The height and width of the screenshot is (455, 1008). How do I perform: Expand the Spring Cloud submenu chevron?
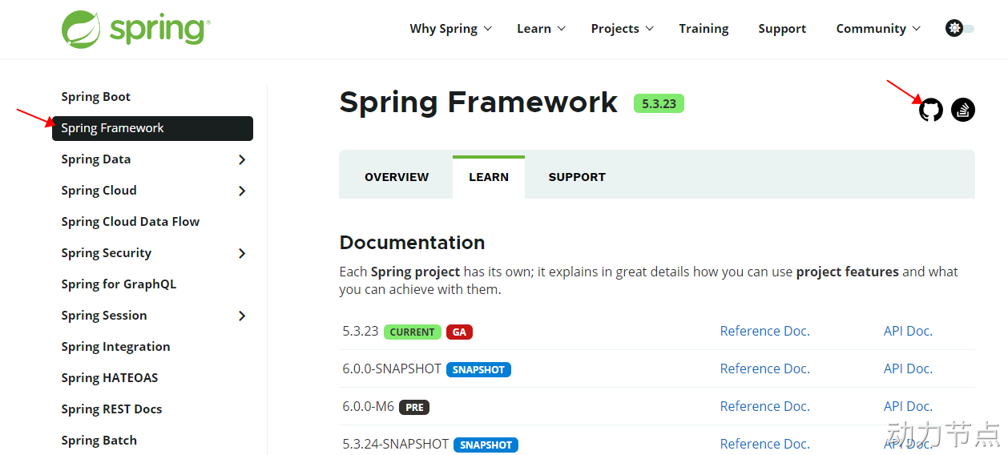242,191
